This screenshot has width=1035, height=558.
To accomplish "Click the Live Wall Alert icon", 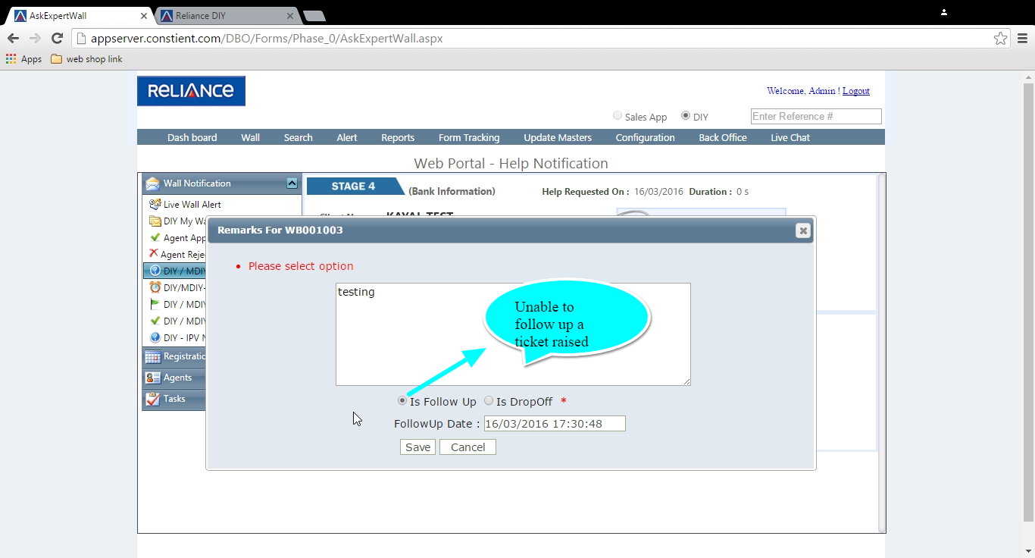I will (155, 204).
